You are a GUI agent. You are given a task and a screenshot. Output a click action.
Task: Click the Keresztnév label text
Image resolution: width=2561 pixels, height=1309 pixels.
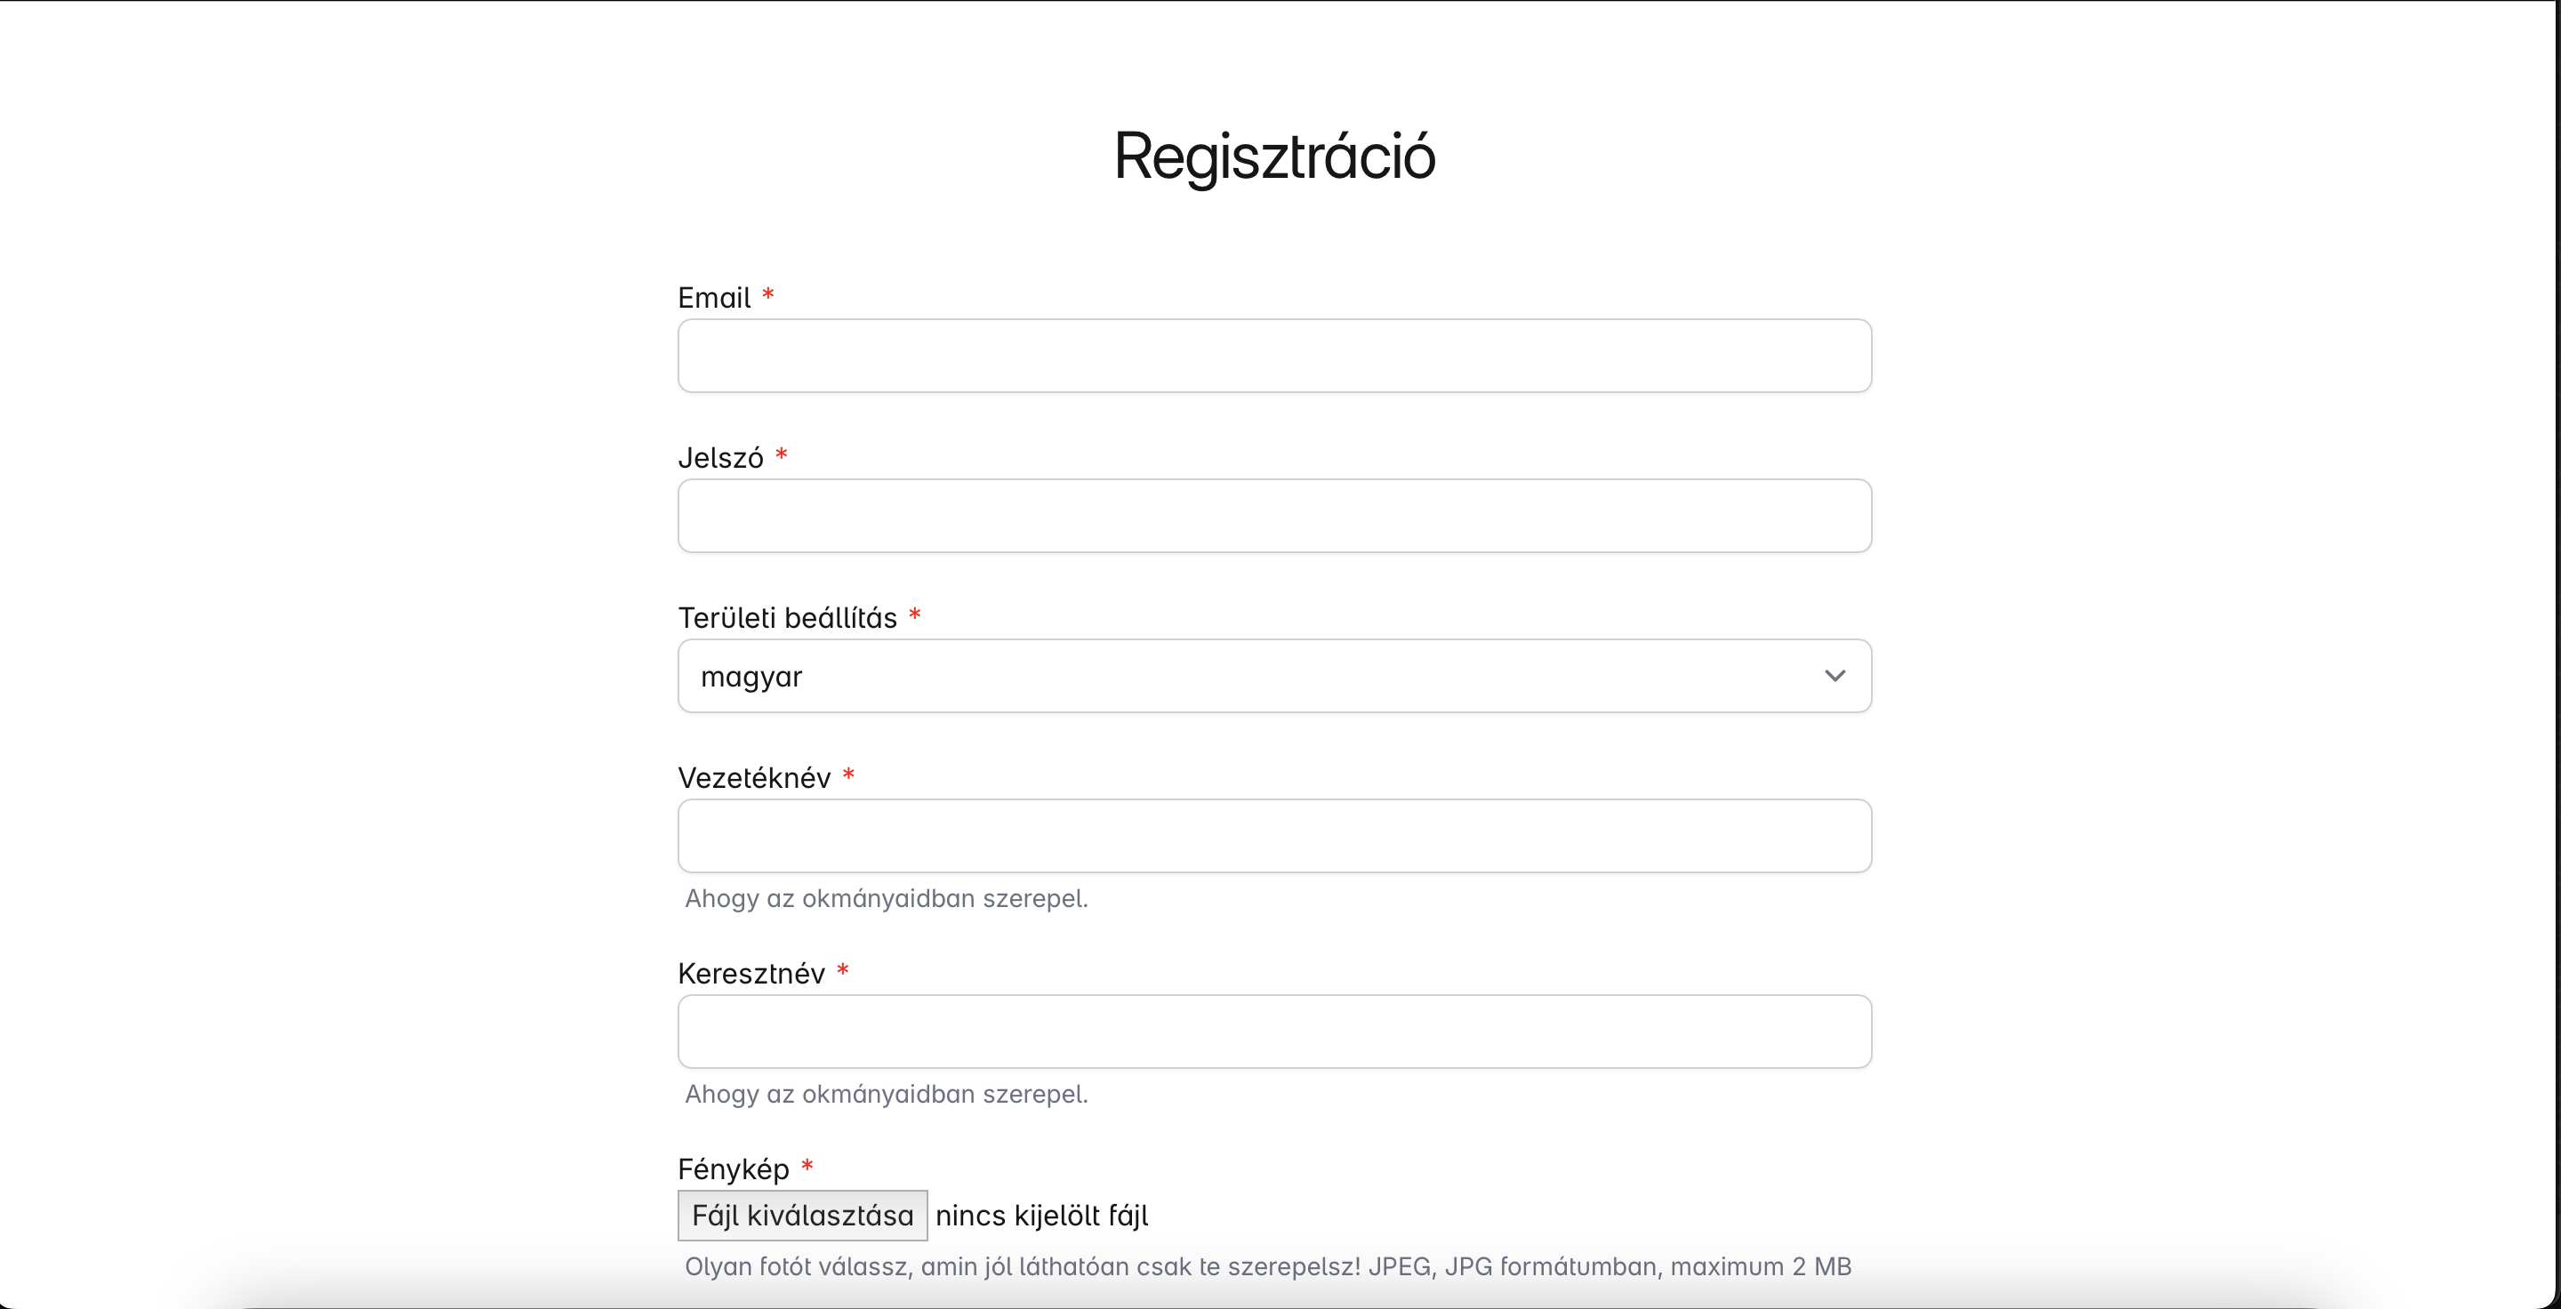[x=751, y=974]
